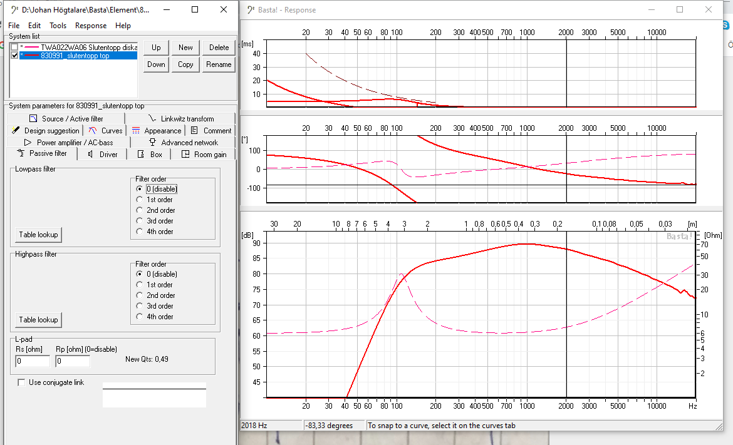Enable the TWA022WA06 Slutentopp system checkbox
The width and height of the screenshot is (733, 445).
(x=14, y=47)
